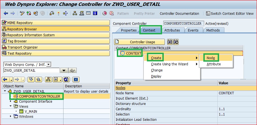Click the Refresh object list icon
This screenshot has width=257, height=125.
tap(66, 80)
